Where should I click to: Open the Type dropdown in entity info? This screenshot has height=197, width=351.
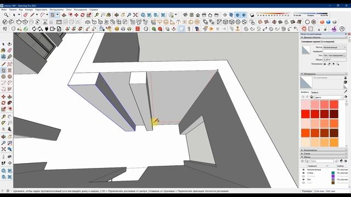click(335, 55)
